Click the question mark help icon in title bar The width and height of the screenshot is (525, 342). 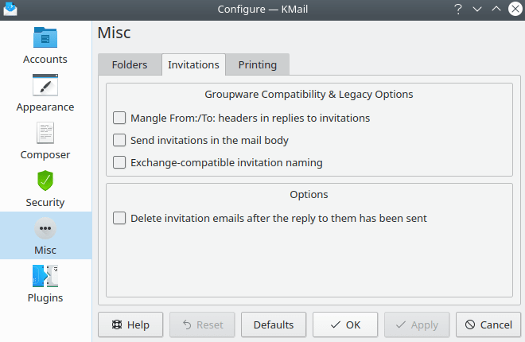[x=458, y=9]
